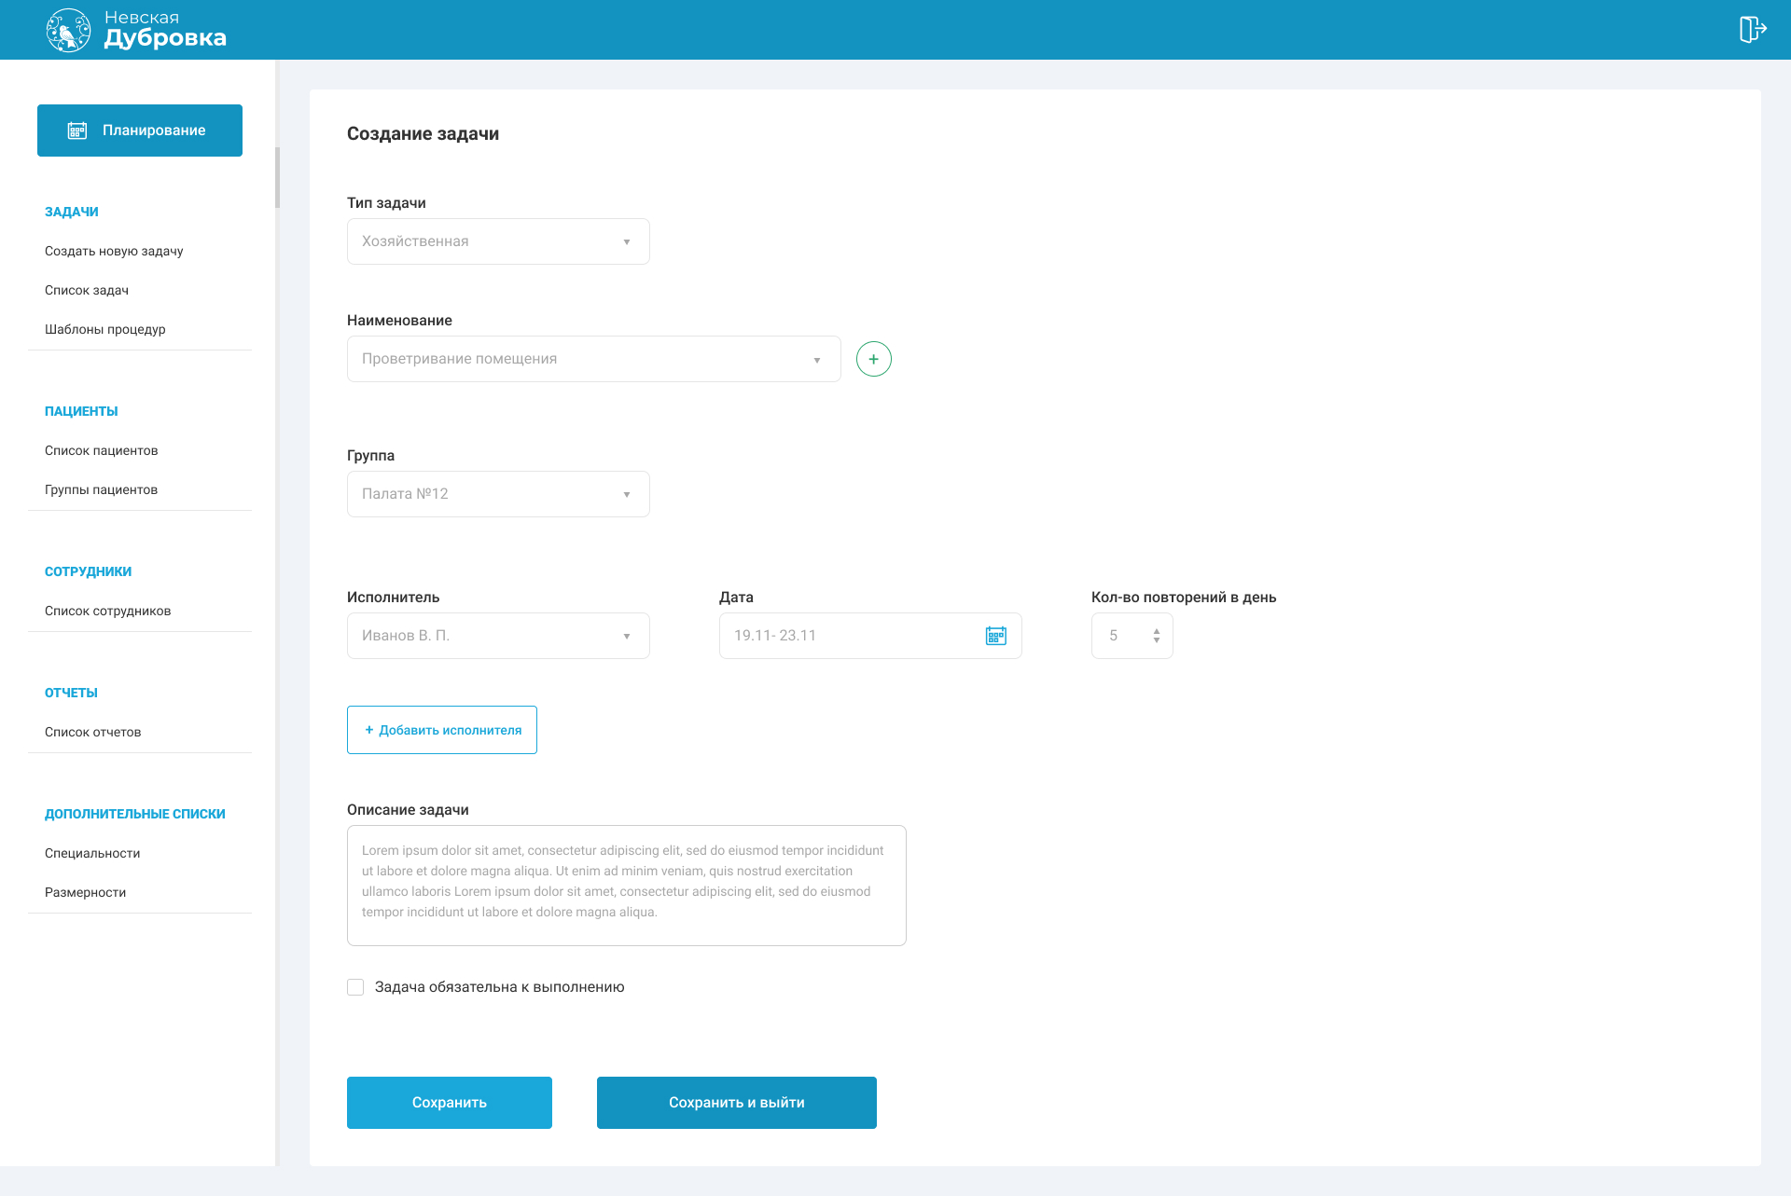Click Сохранить и выйти button
1791x1196 pixels.
(736, 1103)
